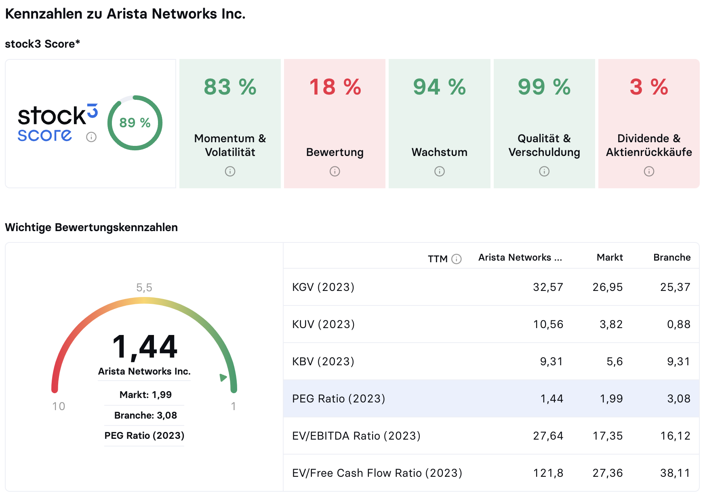Click EV/Free Cash Flow value 121,8
The image size is (703, 497).
[548, 473]
